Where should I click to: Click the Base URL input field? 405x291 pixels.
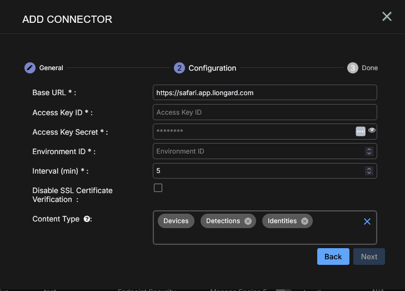point(265,92)
